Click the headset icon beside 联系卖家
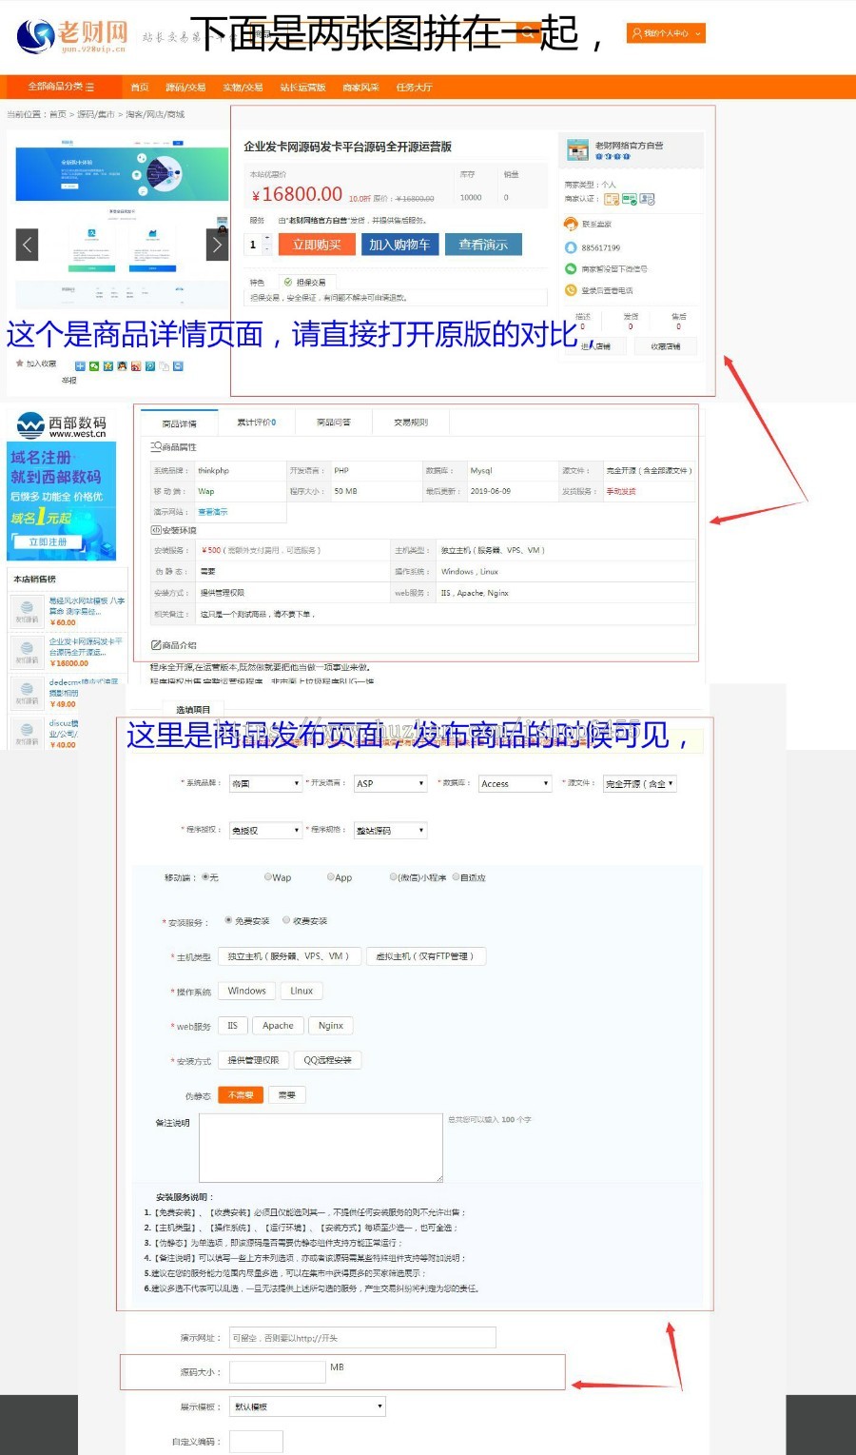 pyautogui.click(x=571, y=225)
